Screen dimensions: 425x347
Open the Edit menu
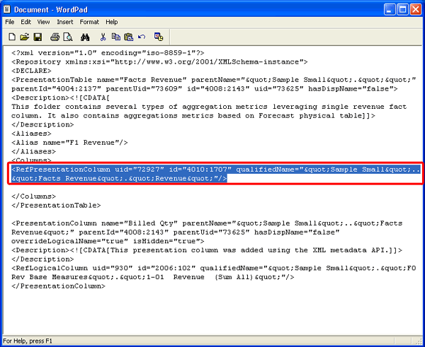[x=26, y=22]
